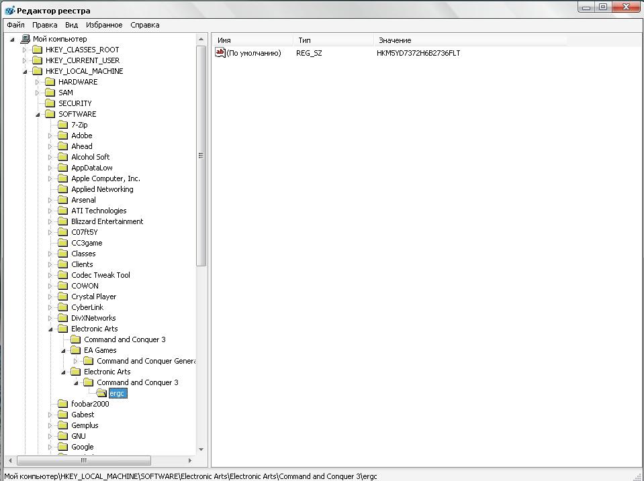
Task: Expand the Command and Conquer Generals key
Action: coord(76,361)
